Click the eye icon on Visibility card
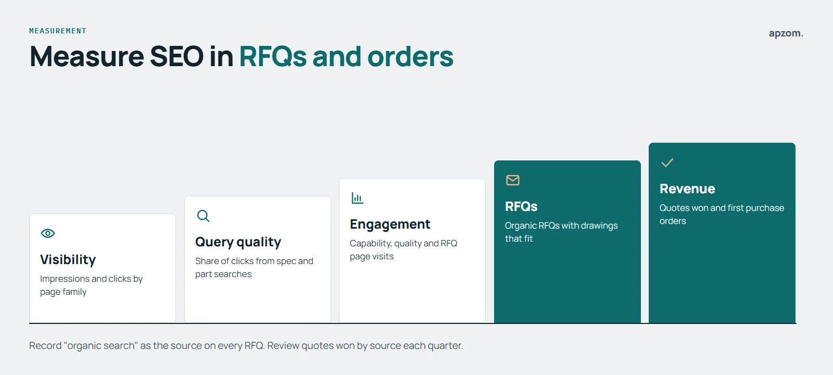This screenshot has width=833, height=375. (47, 233)
